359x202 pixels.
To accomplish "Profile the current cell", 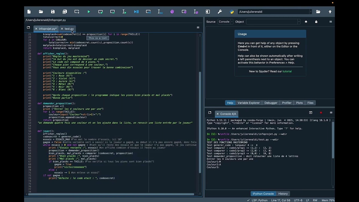I will pyautogui.click(x=184, y=12).
